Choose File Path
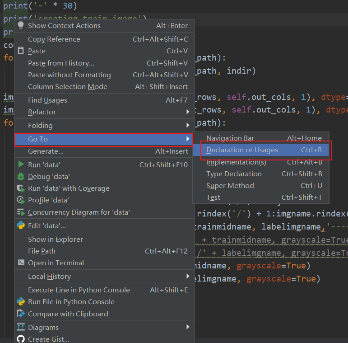This screenshot has width=348, height=343. pos(105,251)
